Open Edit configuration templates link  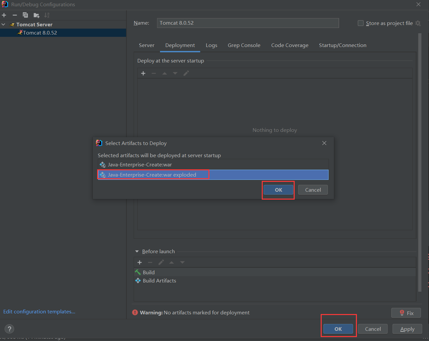(39, 312)
